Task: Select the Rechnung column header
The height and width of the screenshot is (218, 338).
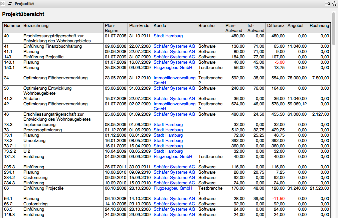Action: click(x=319, y=26)
